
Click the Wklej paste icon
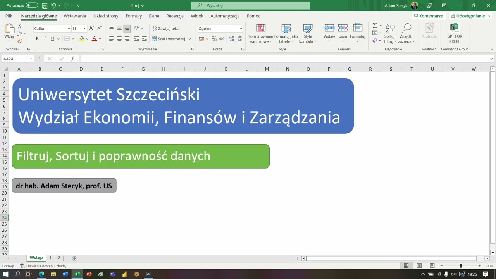tap(9, 28)
